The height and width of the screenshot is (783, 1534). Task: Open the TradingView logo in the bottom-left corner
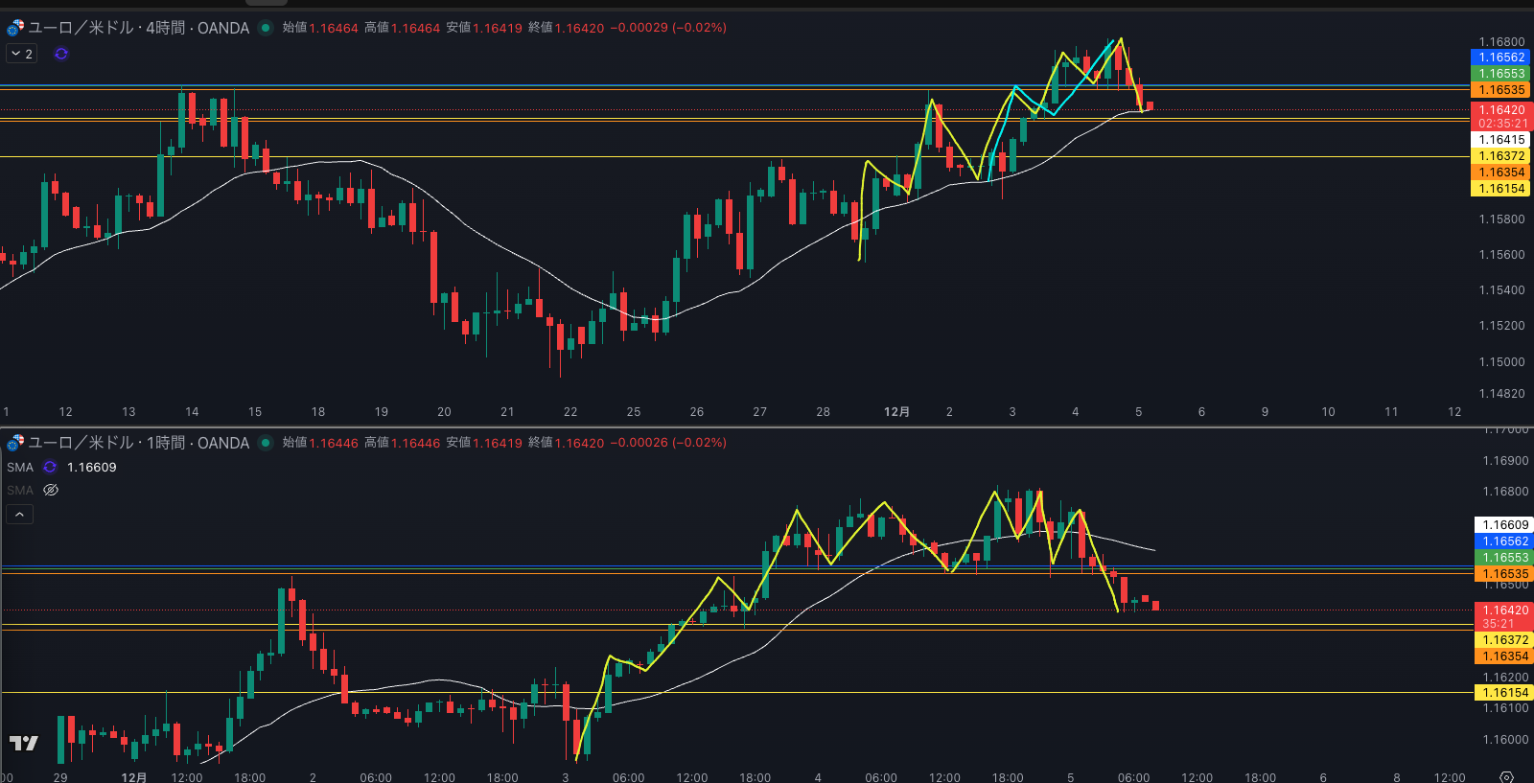click(24, 743)
